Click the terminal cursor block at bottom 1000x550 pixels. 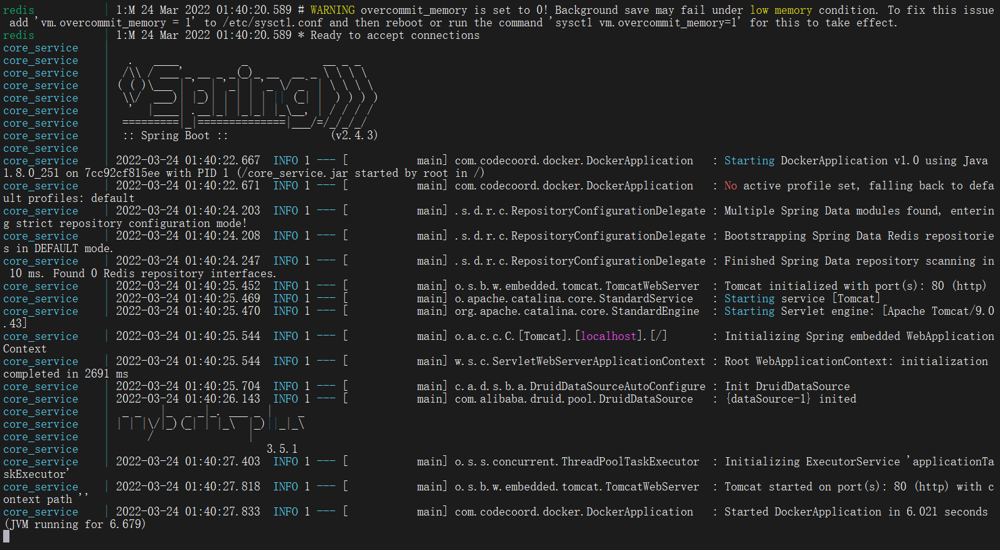point(6,536)
